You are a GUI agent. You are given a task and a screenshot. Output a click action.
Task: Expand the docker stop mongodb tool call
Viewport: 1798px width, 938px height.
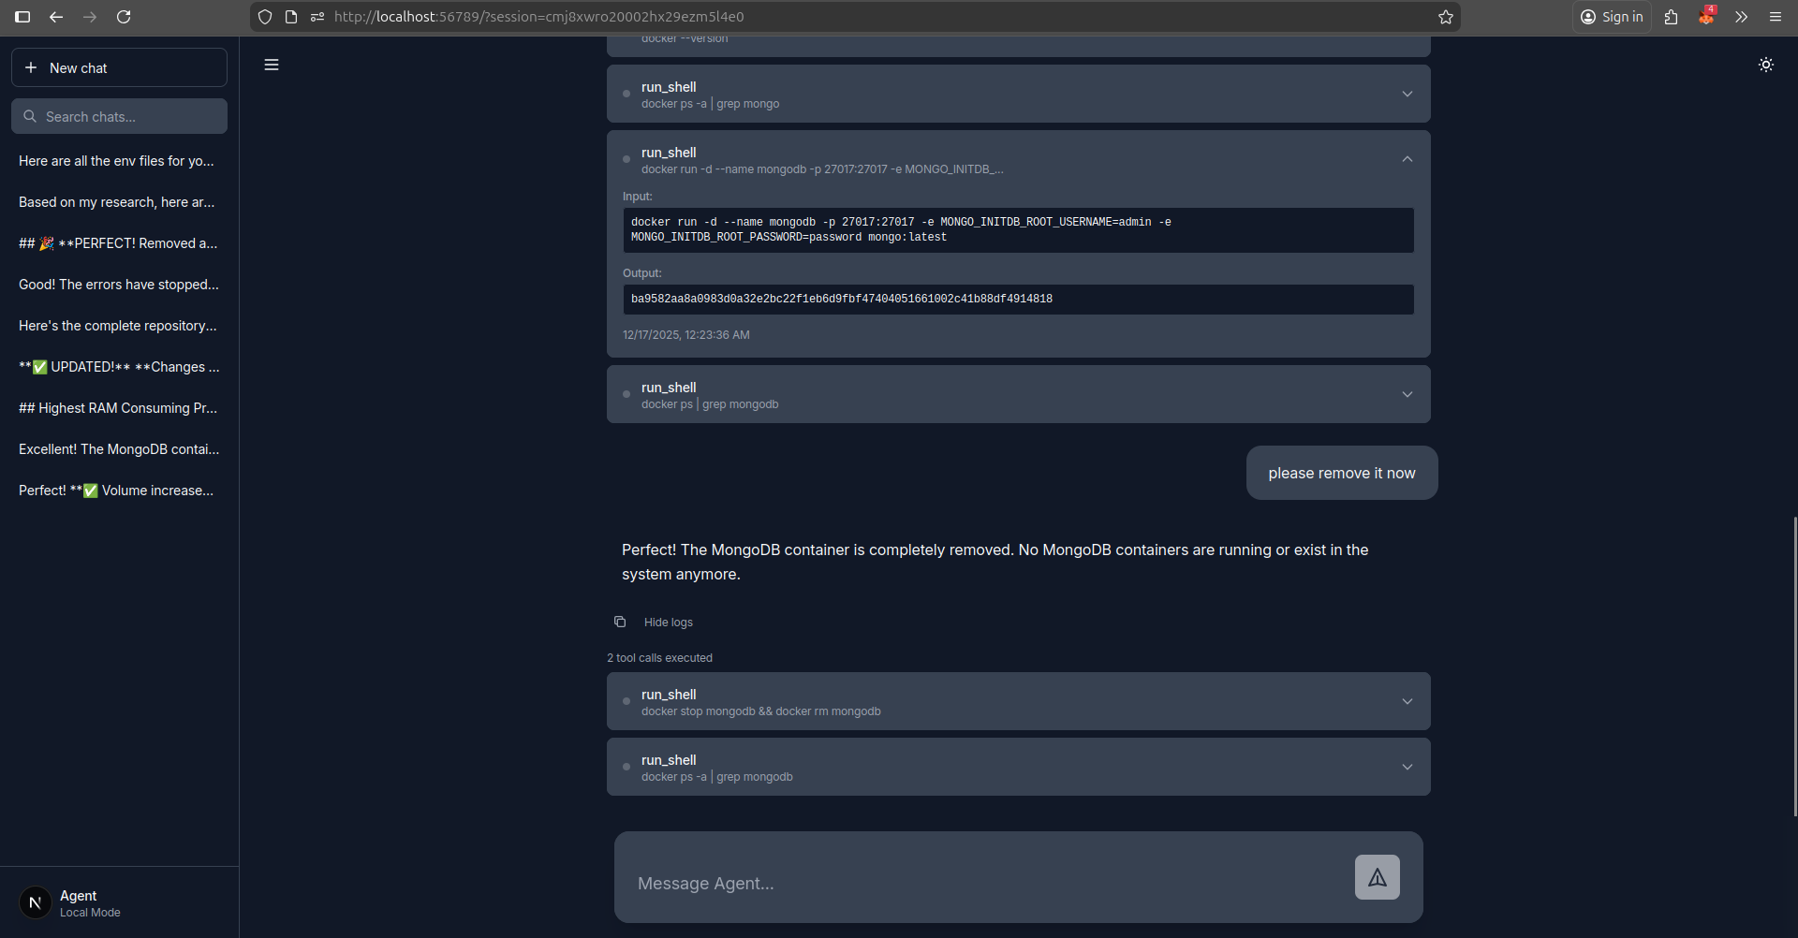coord(1407,700)
